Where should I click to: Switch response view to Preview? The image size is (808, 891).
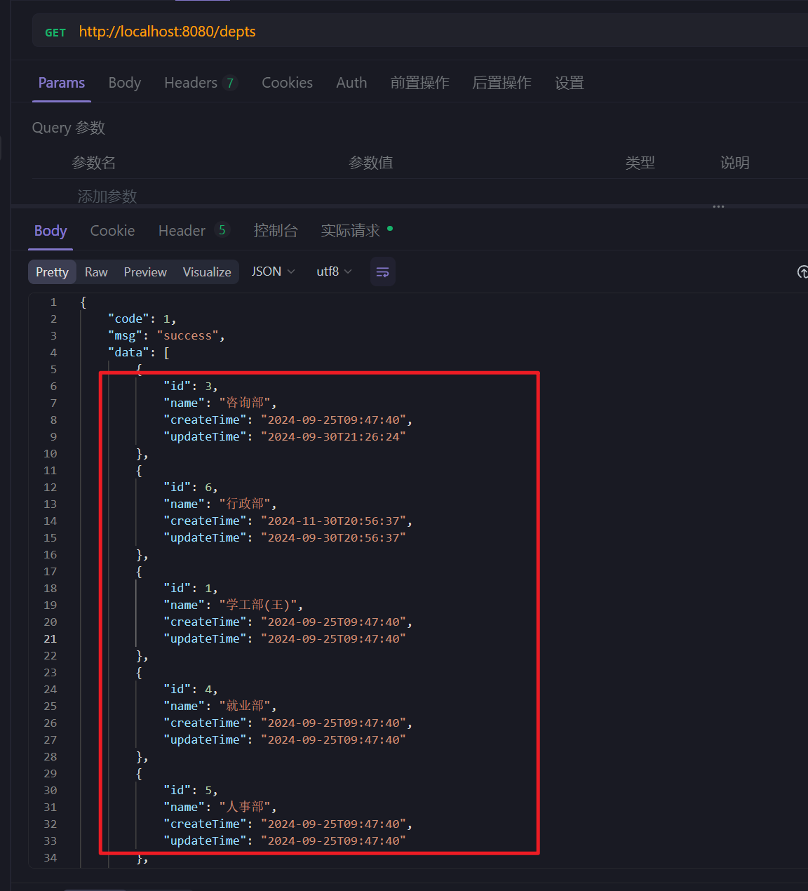[x=145, y=272]
